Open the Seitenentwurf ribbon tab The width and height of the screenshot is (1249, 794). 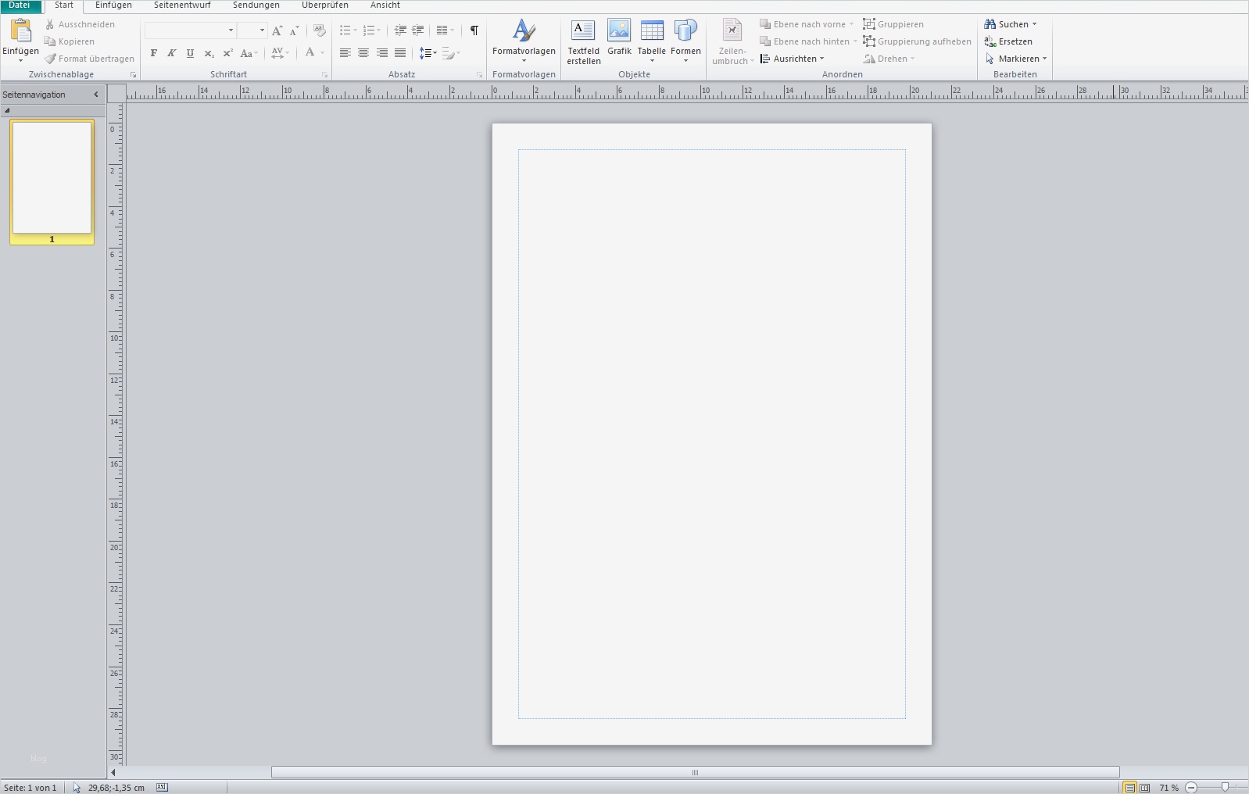(182, 5)
